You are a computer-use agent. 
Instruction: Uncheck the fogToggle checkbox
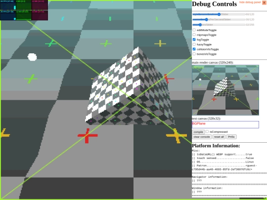pyautogui.click(x=194, y=40)
